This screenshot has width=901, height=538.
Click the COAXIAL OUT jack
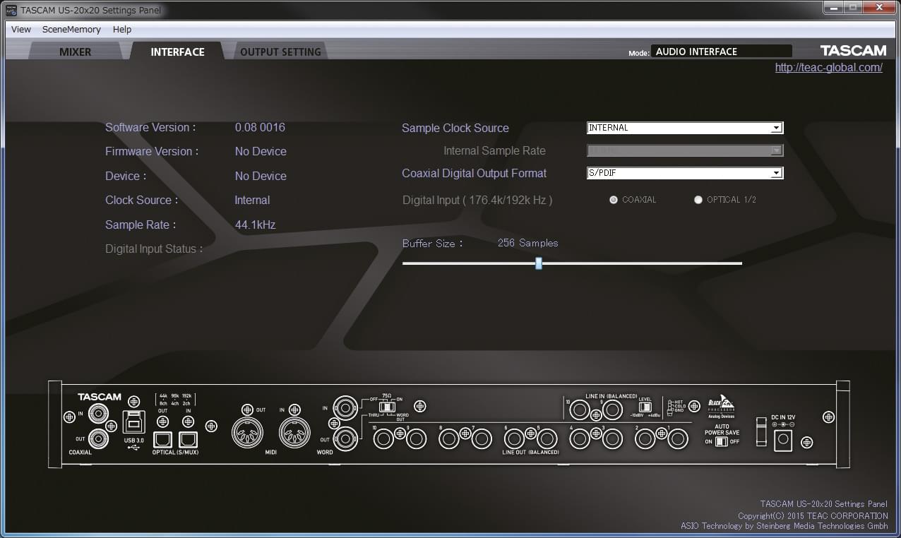[x=98, y=439]
